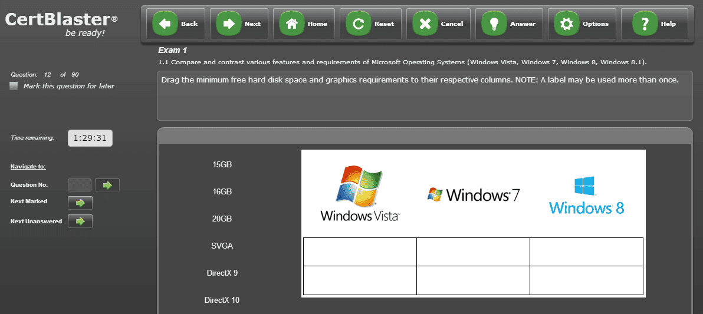Click the top cell under Windows 8
The width and height of the screenshot is (703, 314).
click(x=586, y=252)
